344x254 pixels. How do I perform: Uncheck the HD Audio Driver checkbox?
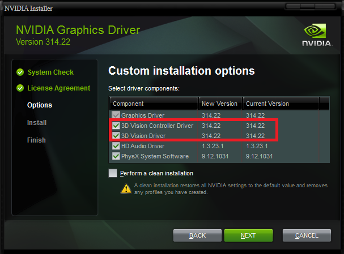[116, 146]
